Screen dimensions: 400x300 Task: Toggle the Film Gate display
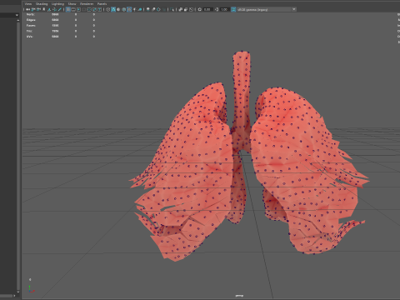[73, 9]
